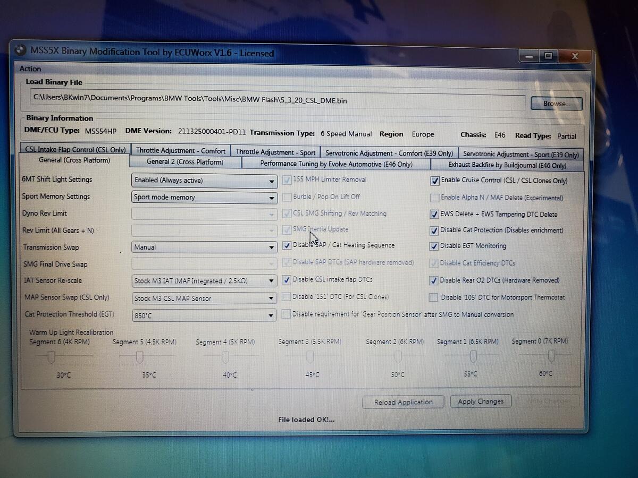Click the Apply Changes button
The image size is (638, 478).
coord(481,402)
